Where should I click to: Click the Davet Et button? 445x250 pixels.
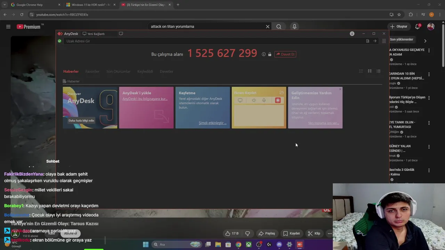coord(285,54)
